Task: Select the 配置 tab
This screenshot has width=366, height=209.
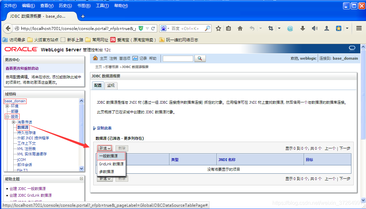Action: (98, 85)
